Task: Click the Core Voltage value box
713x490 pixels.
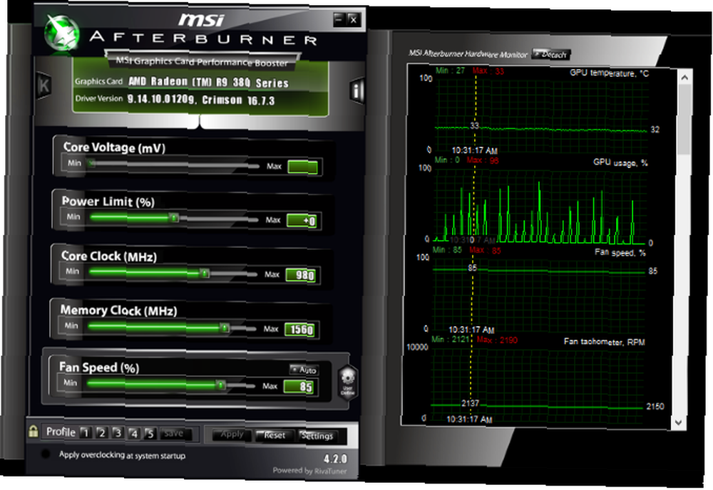Action: (x=303, y=167)
